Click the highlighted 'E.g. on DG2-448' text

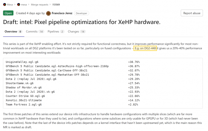pos(145,48)
